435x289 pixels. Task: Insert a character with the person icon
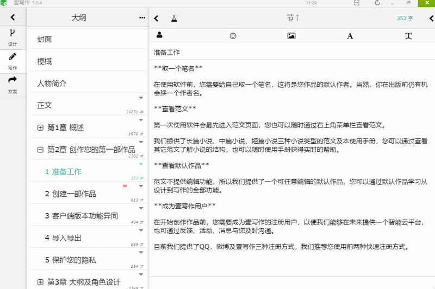tap(159, 35)
